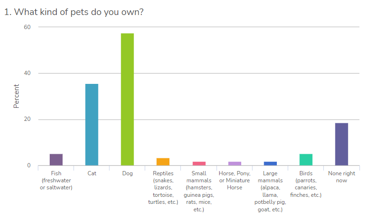Image resolution: width=366 pixels, height=224 pixels.
Task: Select the teal Birds bar
Action: (x=305, y=160)
